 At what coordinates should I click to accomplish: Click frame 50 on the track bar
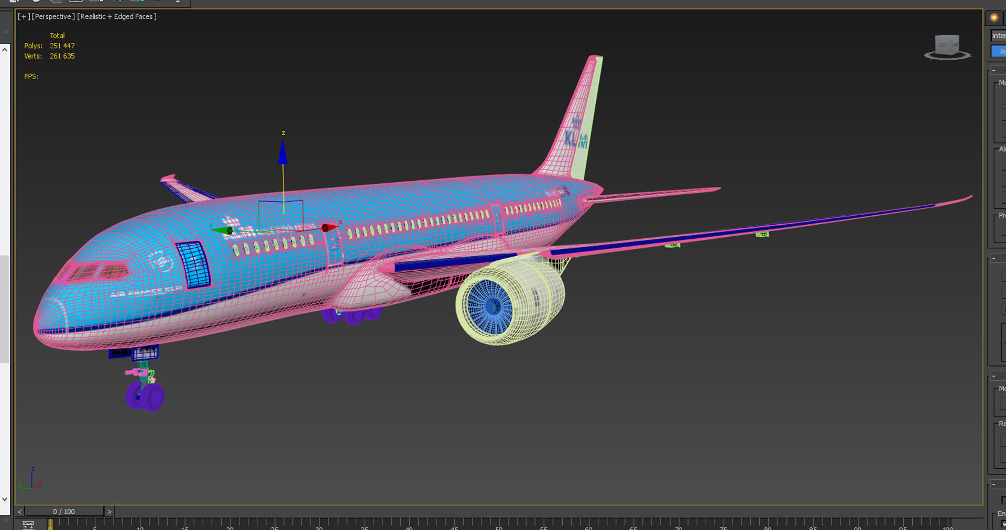(x=498, y=524)
